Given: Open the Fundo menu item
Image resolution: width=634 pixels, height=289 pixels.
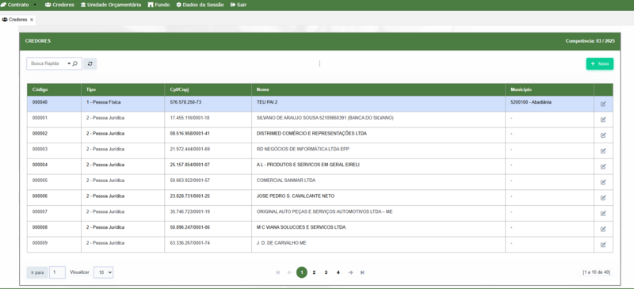Looking at the screenshot, I should (158, 5).
